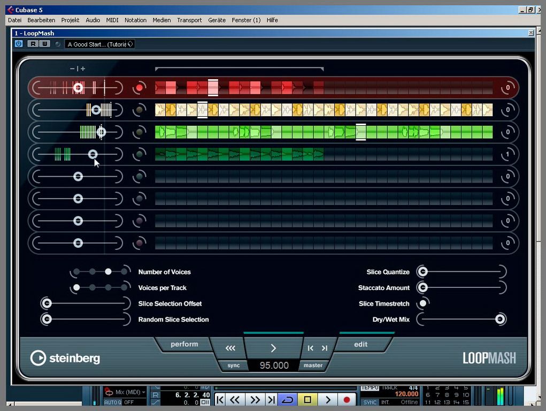
Task: Click the Cubase transport fast-forward button
Action: coord(255,400)
